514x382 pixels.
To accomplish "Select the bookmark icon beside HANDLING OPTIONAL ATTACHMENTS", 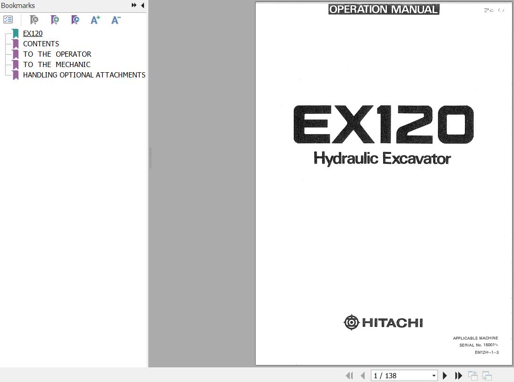I will coord(16,75).
